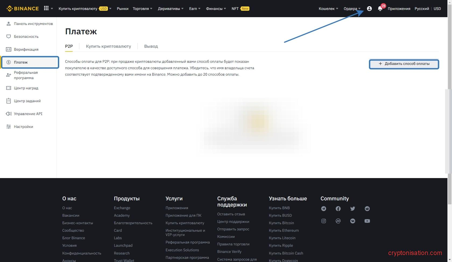Image resolution: width=452 pixels, height=262 pixels.
Task: Open Twitter from the Community icons
Action: click(353, 209)
